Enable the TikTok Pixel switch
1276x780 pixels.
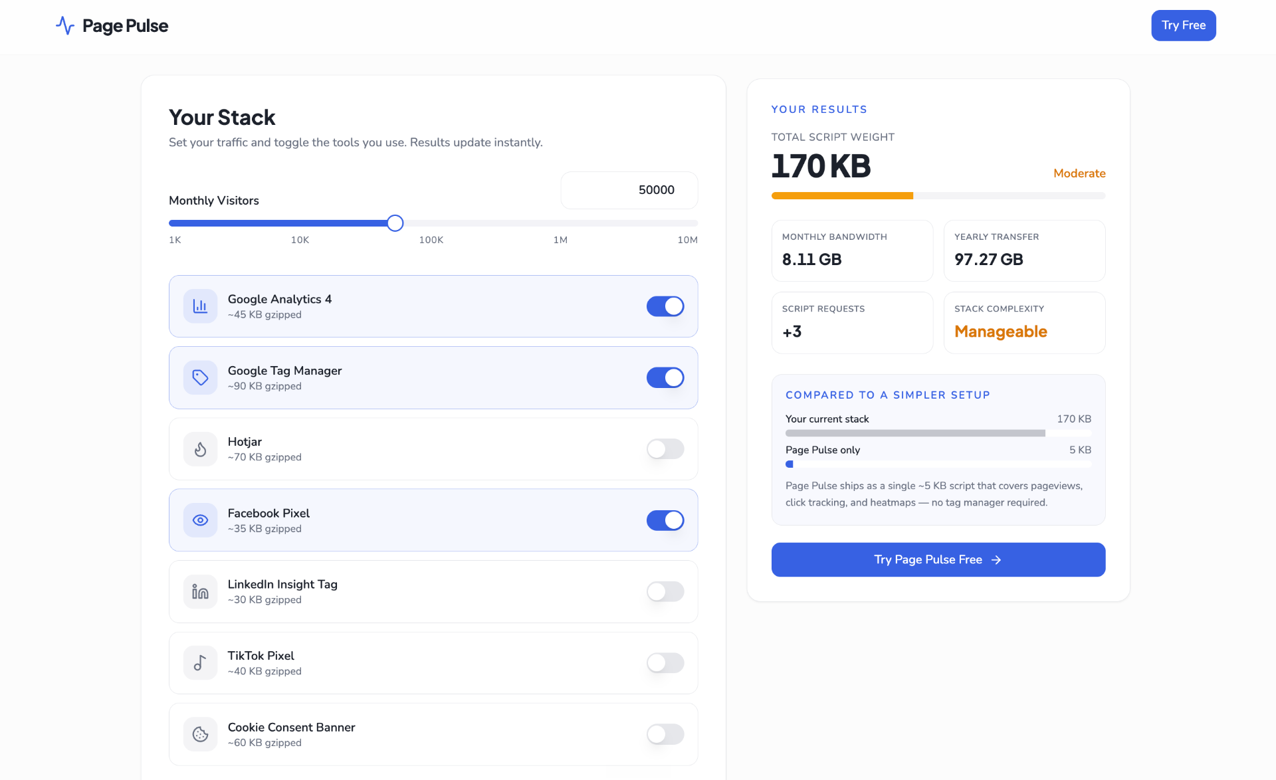(665, 663)
